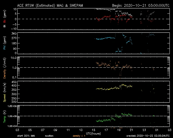Click the '90' tick label on Phi axis
The image size is (173, 138).
pyautogui.click(x=15, y=49)
